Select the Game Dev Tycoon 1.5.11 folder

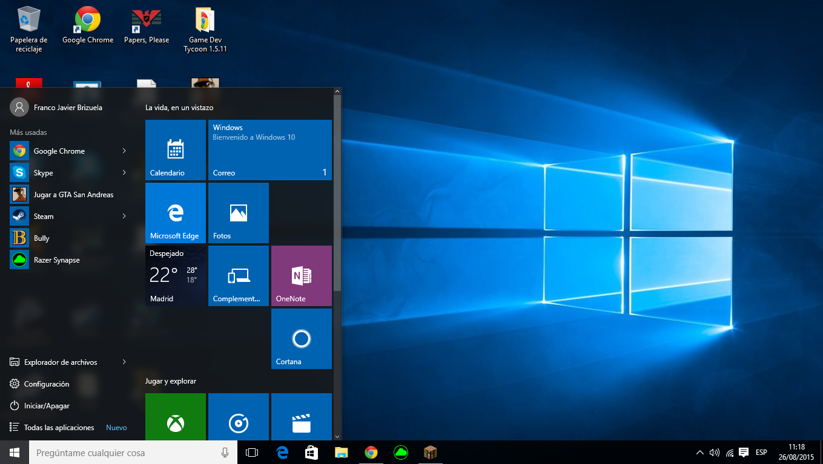pos(205,29)
